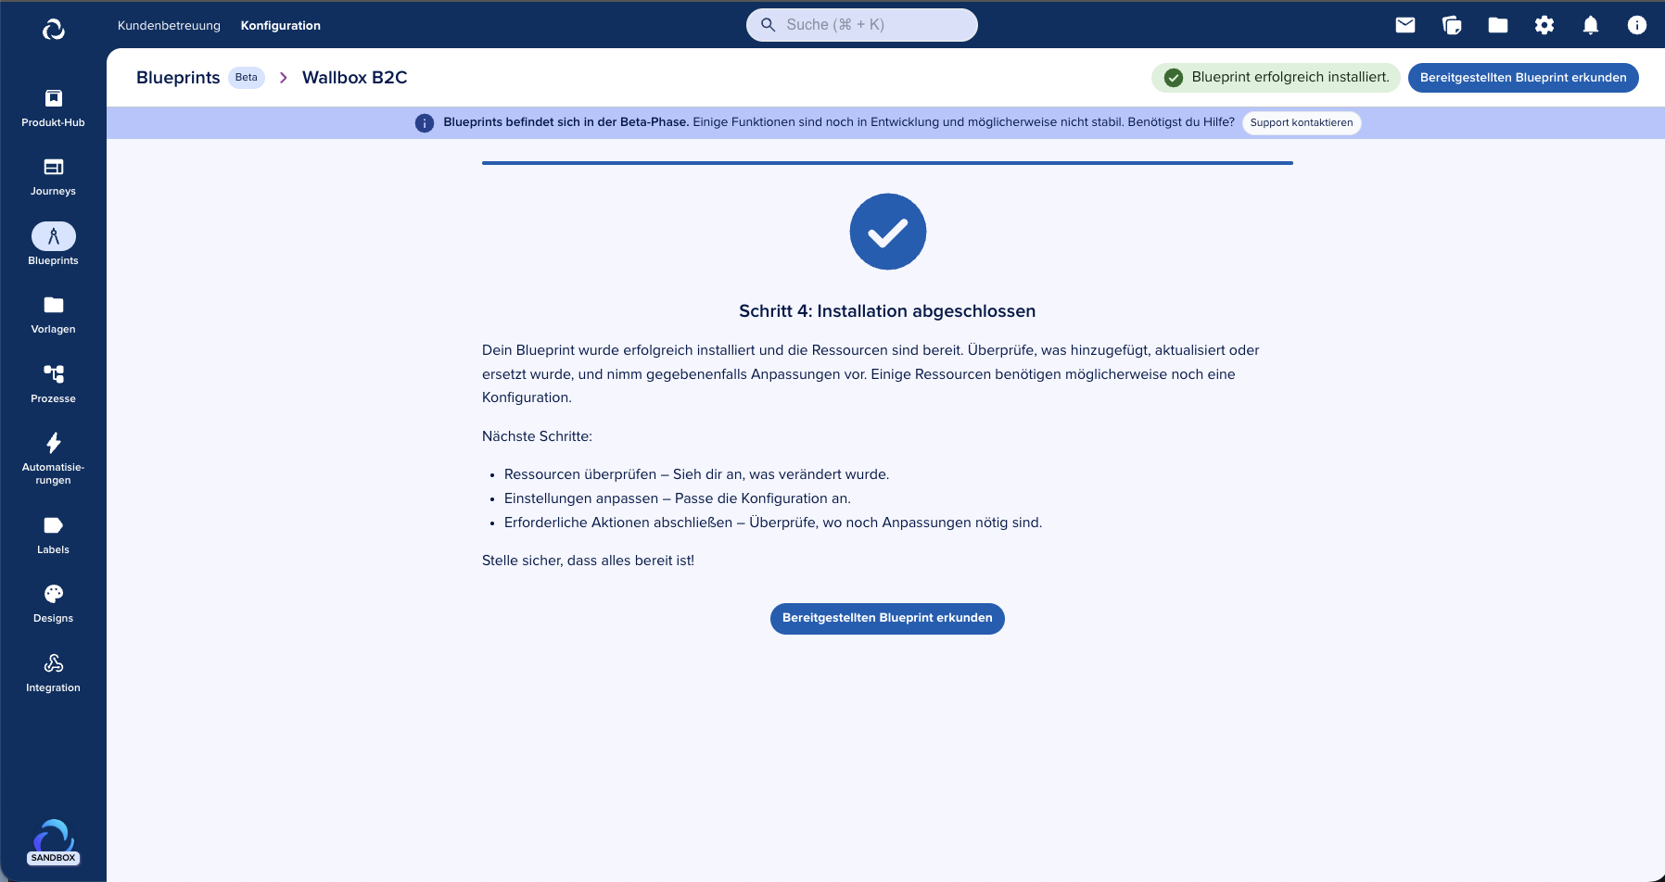1665x882 pixels.
Task: Open Integration webhook icon
Action: (x=54, y=663)
